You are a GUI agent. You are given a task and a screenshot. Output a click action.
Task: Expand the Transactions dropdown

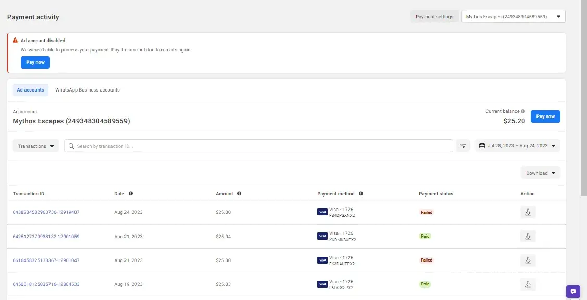[36, 146]
